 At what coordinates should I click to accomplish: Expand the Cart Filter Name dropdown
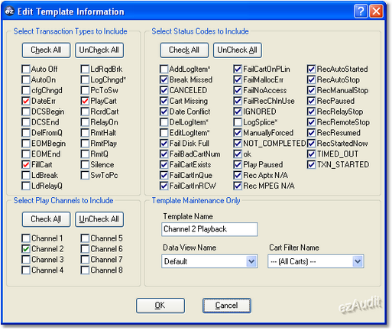[x=358, y=261]
